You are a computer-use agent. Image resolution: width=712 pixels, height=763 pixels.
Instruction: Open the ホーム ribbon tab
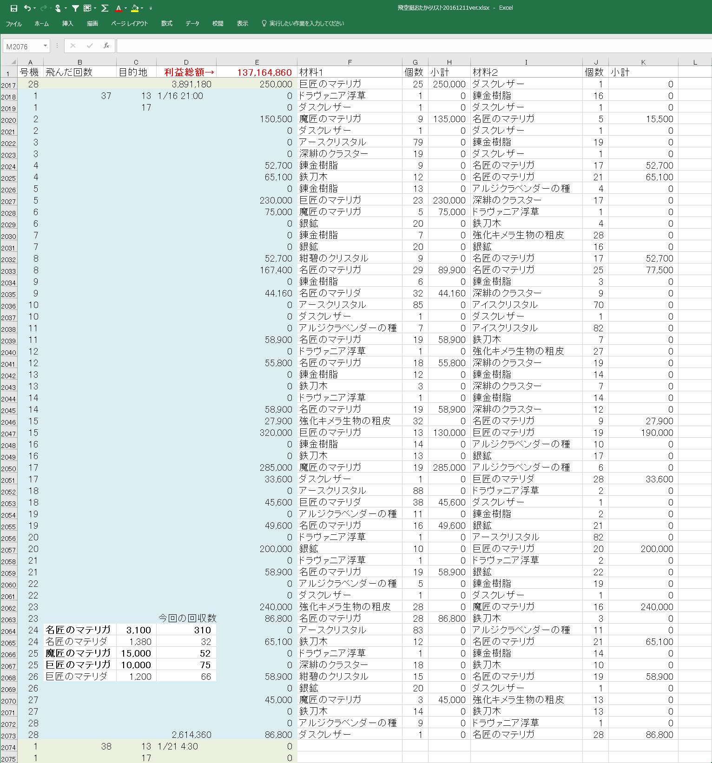point(41,23)
